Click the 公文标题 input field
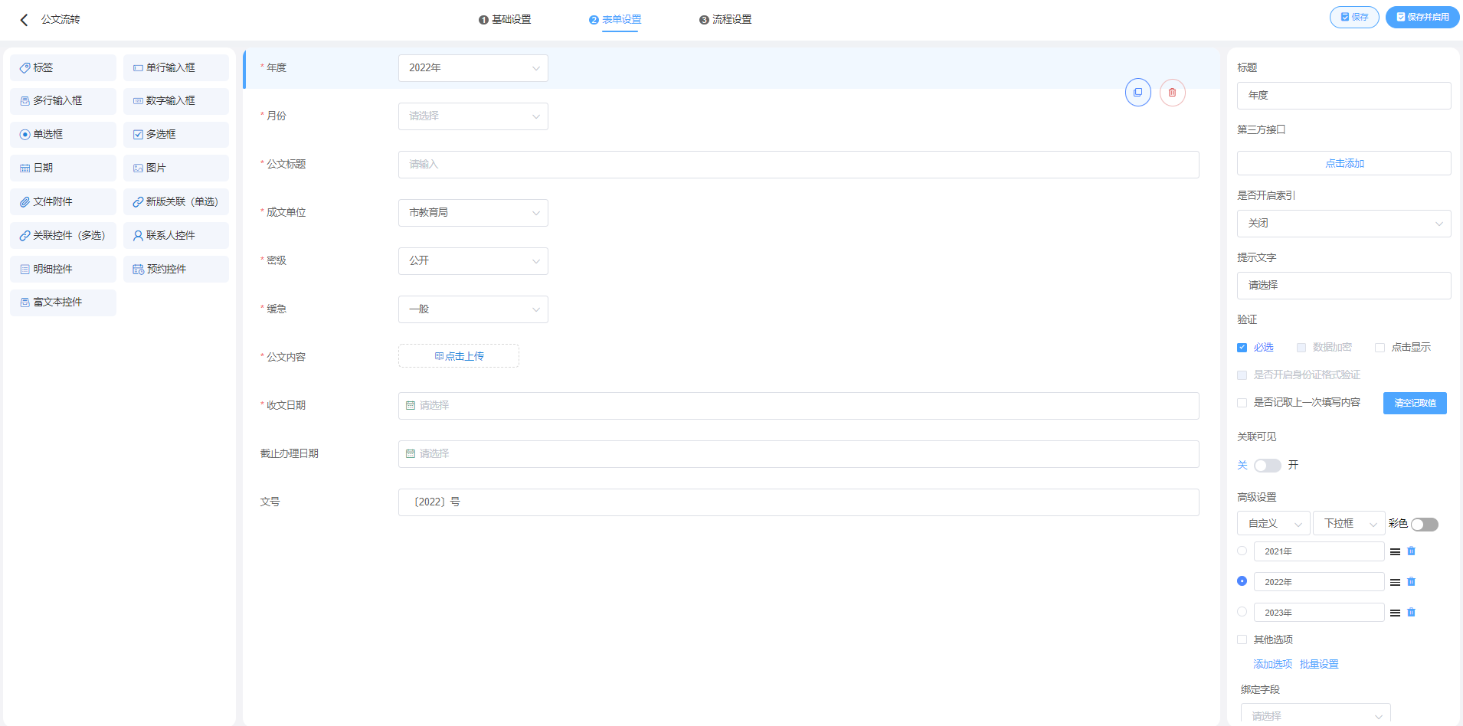1463x726 pixels. (x=798, y=165)
